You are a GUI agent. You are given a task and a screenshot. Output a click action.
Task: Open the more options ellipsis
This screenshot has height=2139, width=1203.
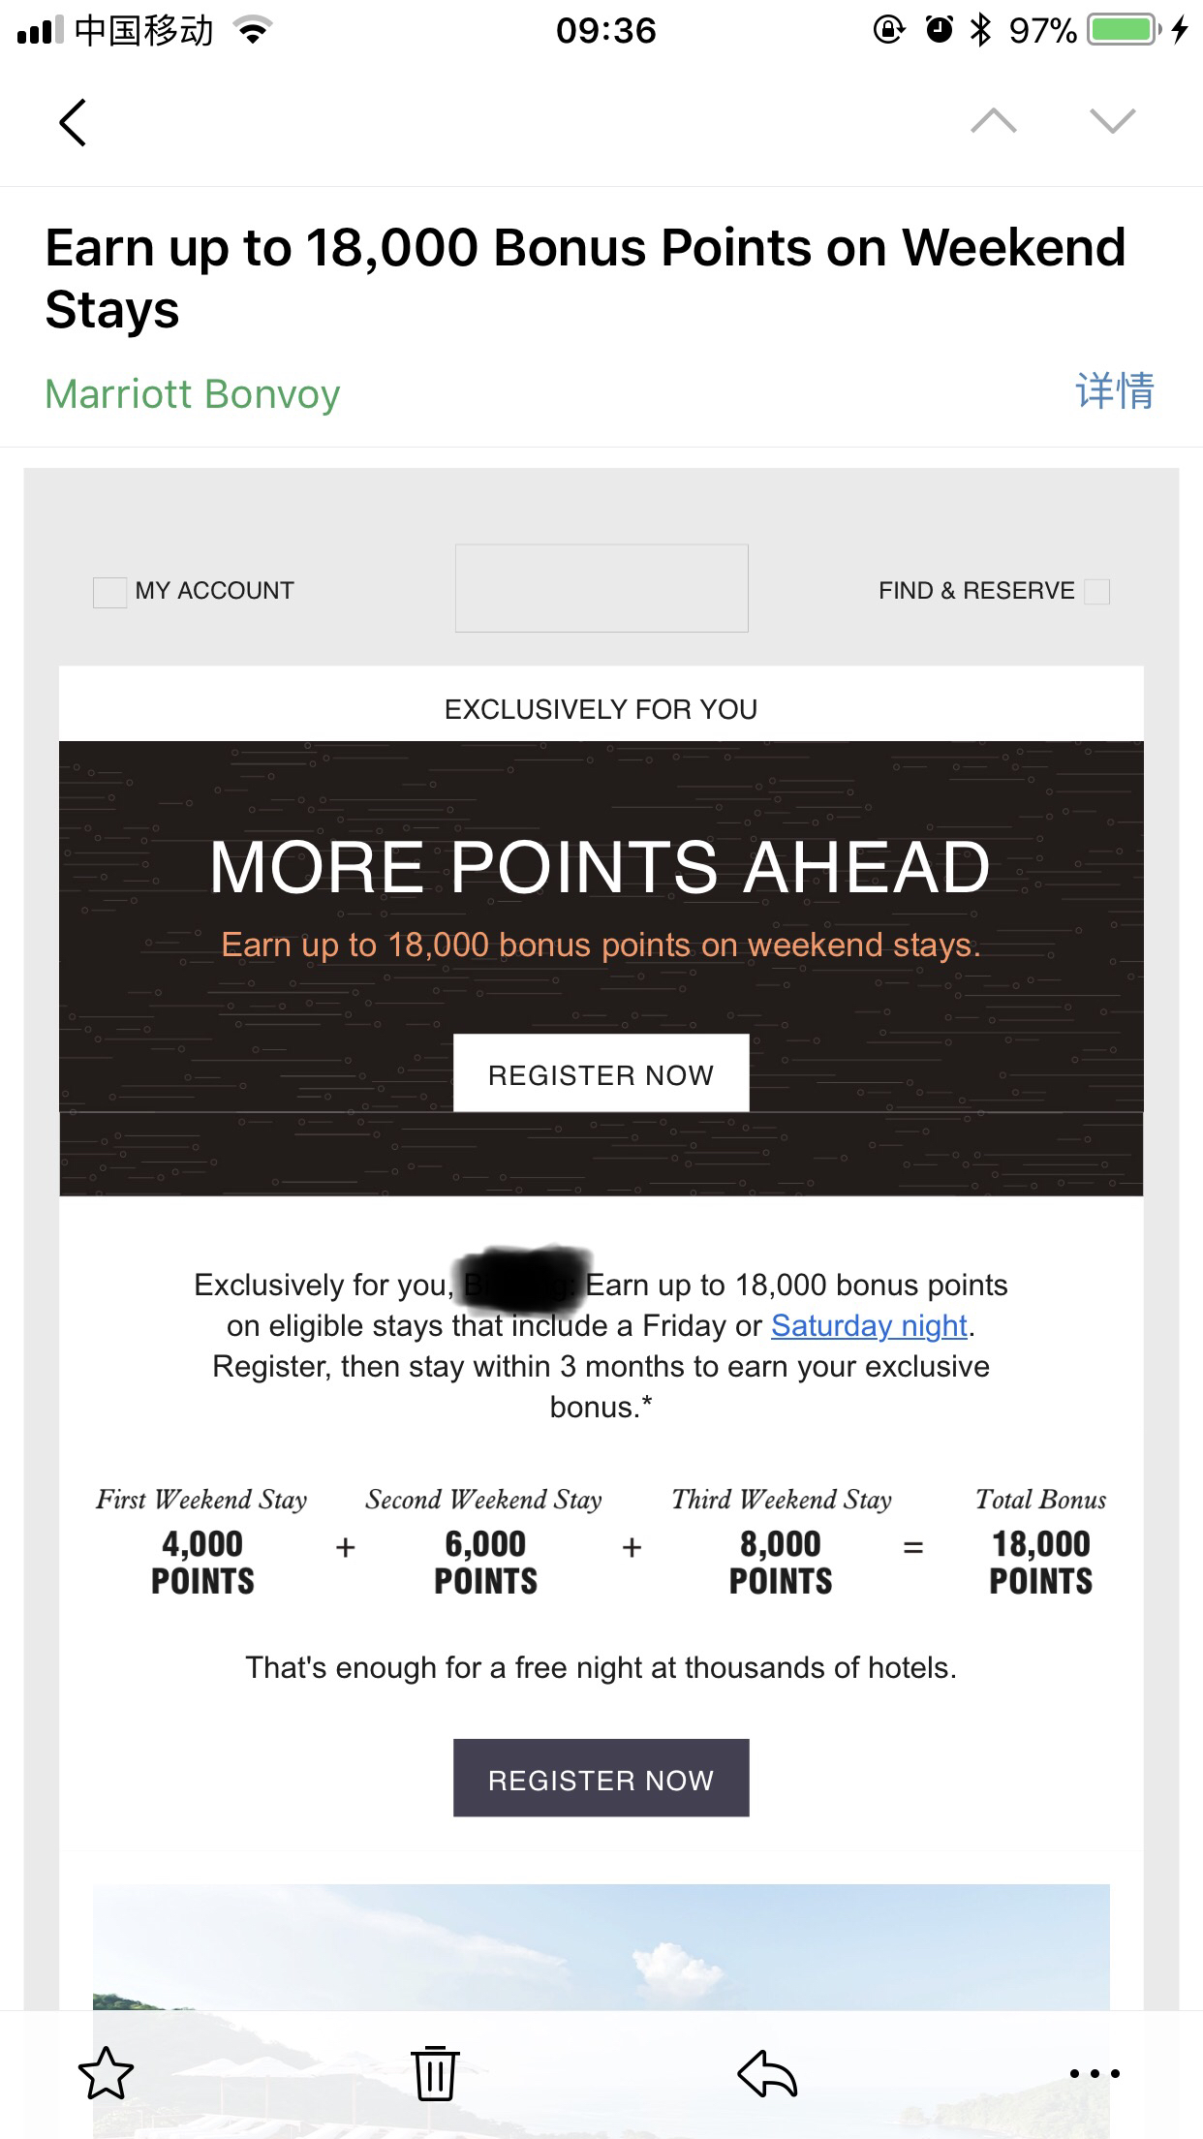(1095, 2073)
